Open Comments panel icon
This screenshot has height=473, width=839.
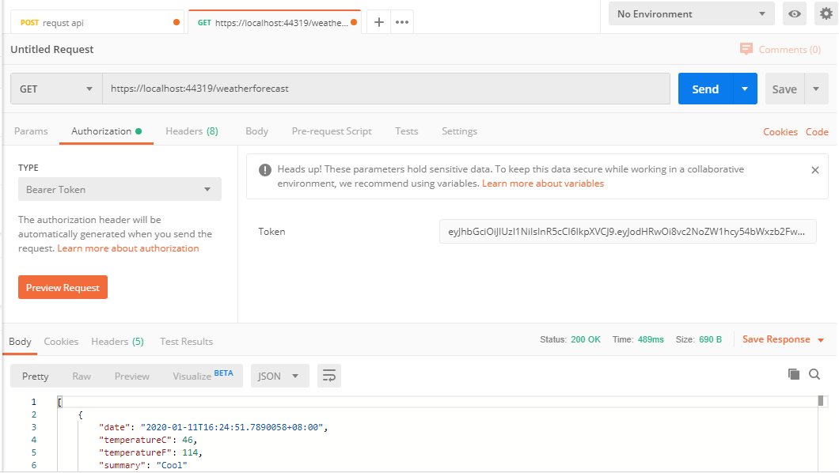tap(746, 49)
